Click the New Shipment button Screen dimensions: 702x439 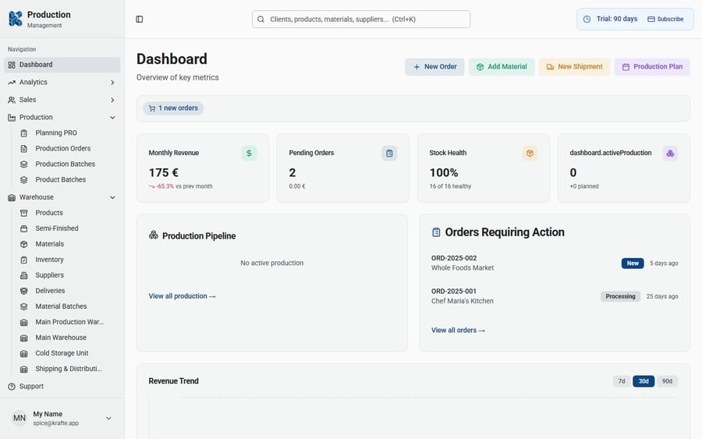coord(574,67)
